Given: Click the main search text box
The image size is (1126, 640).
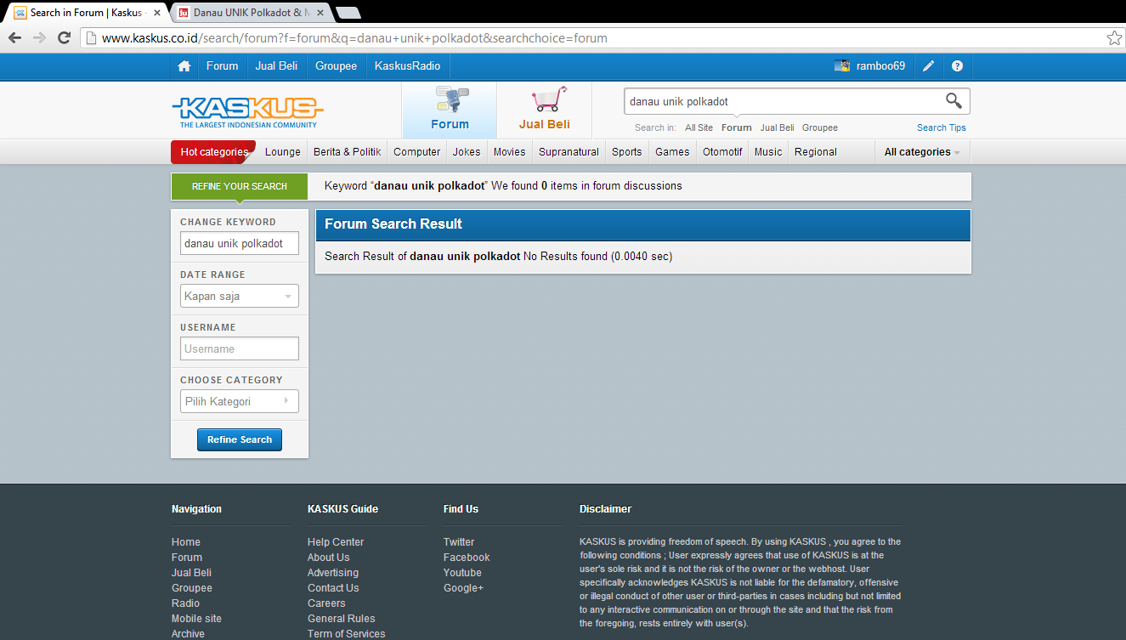Looking at the screenshot, I should click(782, 101).
